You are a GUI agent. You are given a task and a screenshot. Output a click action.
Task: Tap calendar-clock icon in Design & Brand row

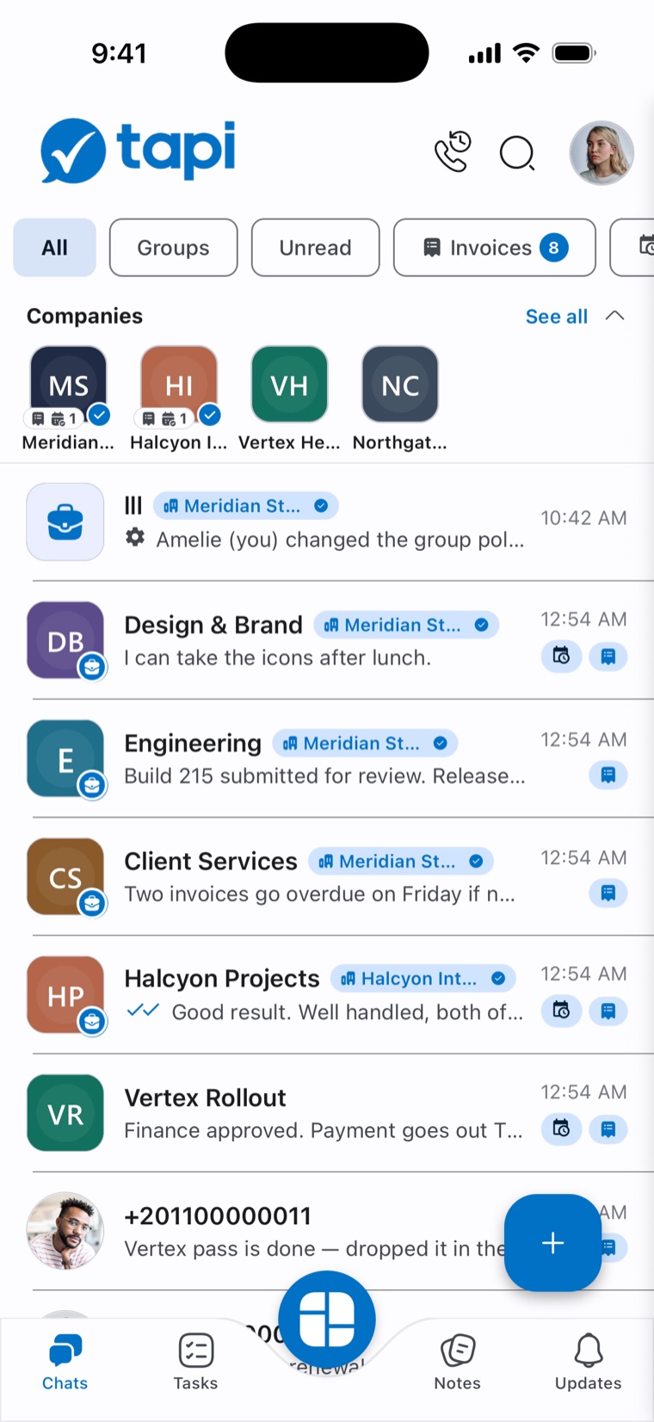click(561, 656)
